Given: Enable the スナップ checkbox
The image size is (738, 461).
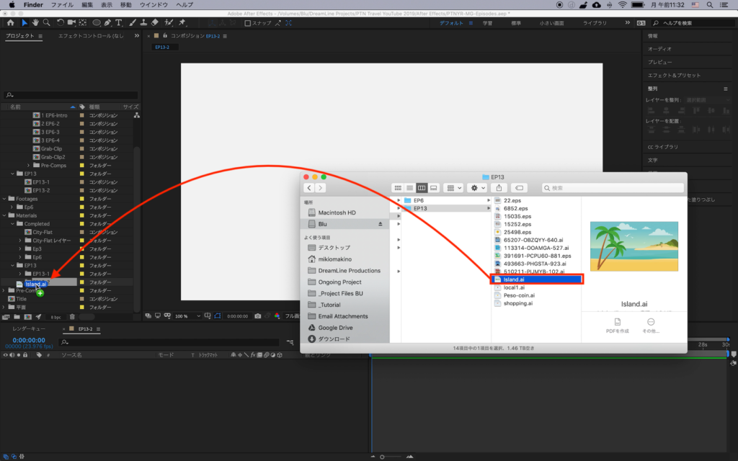Looking at the screenshot, I should click(248, 23).
